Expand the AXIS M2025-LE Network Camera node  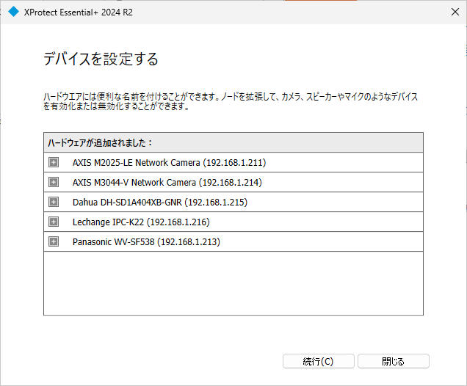point(54,162)
